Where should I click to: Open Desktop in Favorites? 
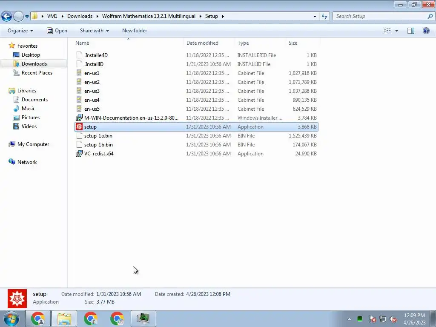click(31, 55)
